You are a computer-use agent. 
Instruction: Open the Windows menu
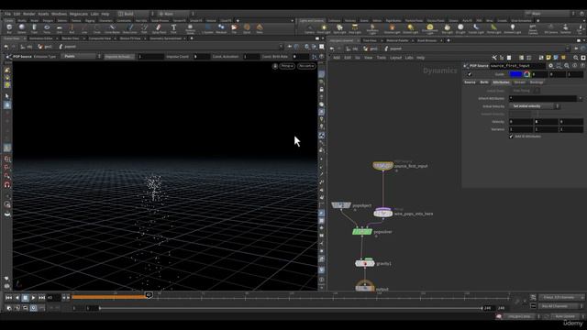click(59, 14)
